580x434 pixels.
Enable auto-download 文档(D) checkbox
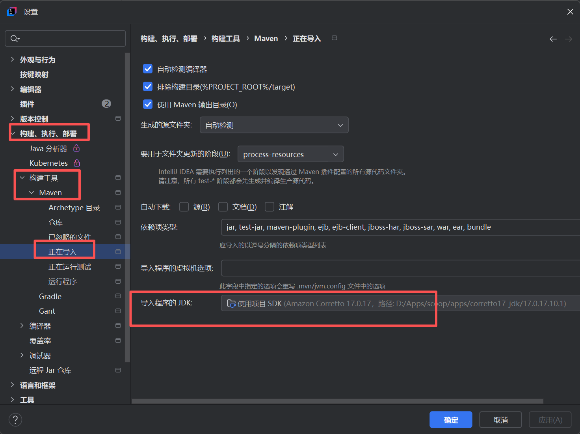click(223, 207)
